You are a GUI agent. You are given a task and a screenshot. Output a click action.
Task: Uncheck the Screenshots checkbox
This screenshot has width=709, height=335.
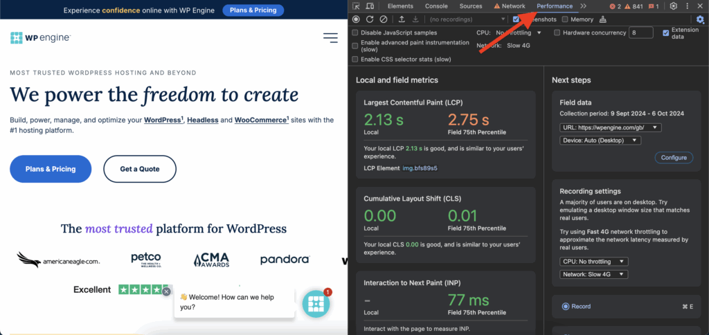pyautogui.click(x=516, y=19)
